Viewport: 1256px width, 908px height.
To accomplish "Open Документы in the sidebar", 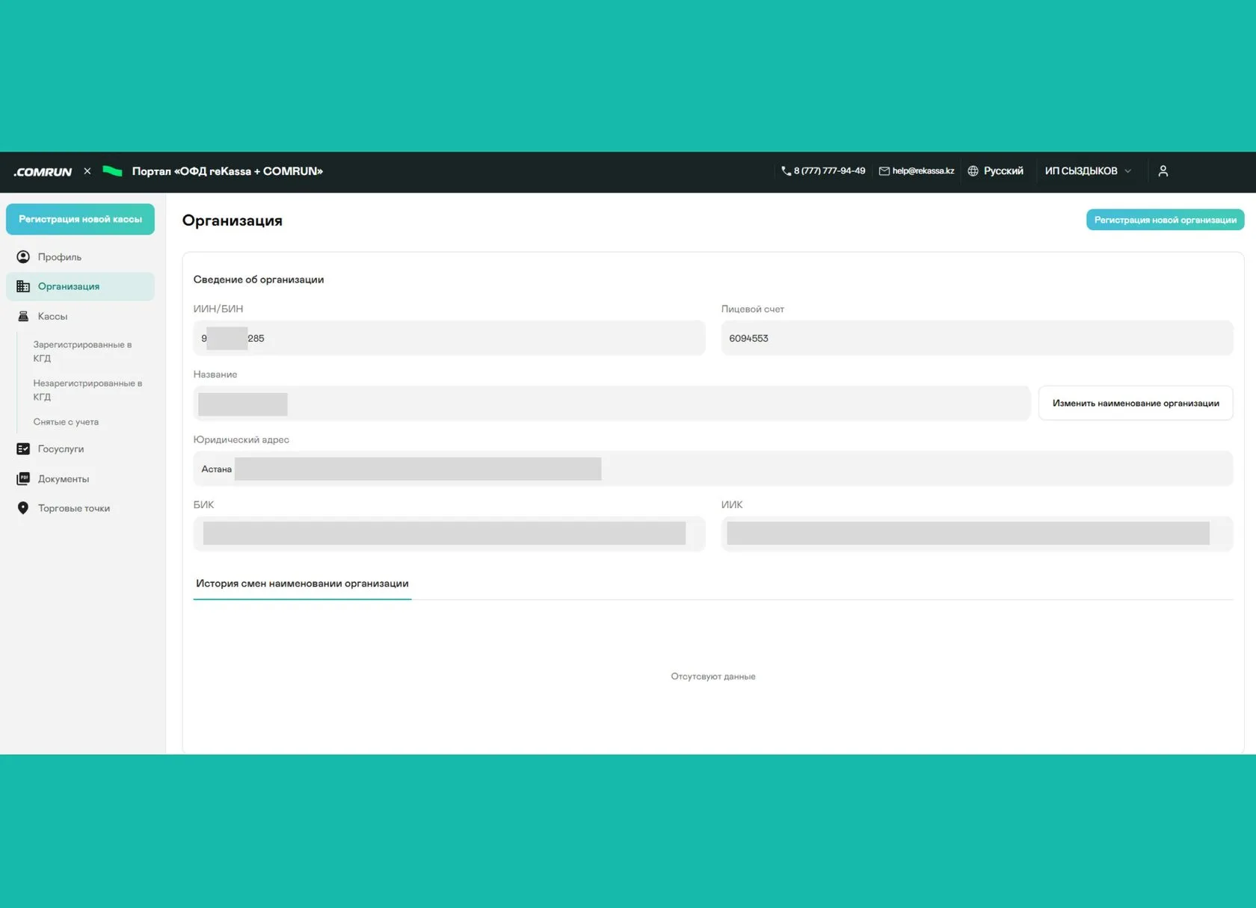I will tap(80, 479).
